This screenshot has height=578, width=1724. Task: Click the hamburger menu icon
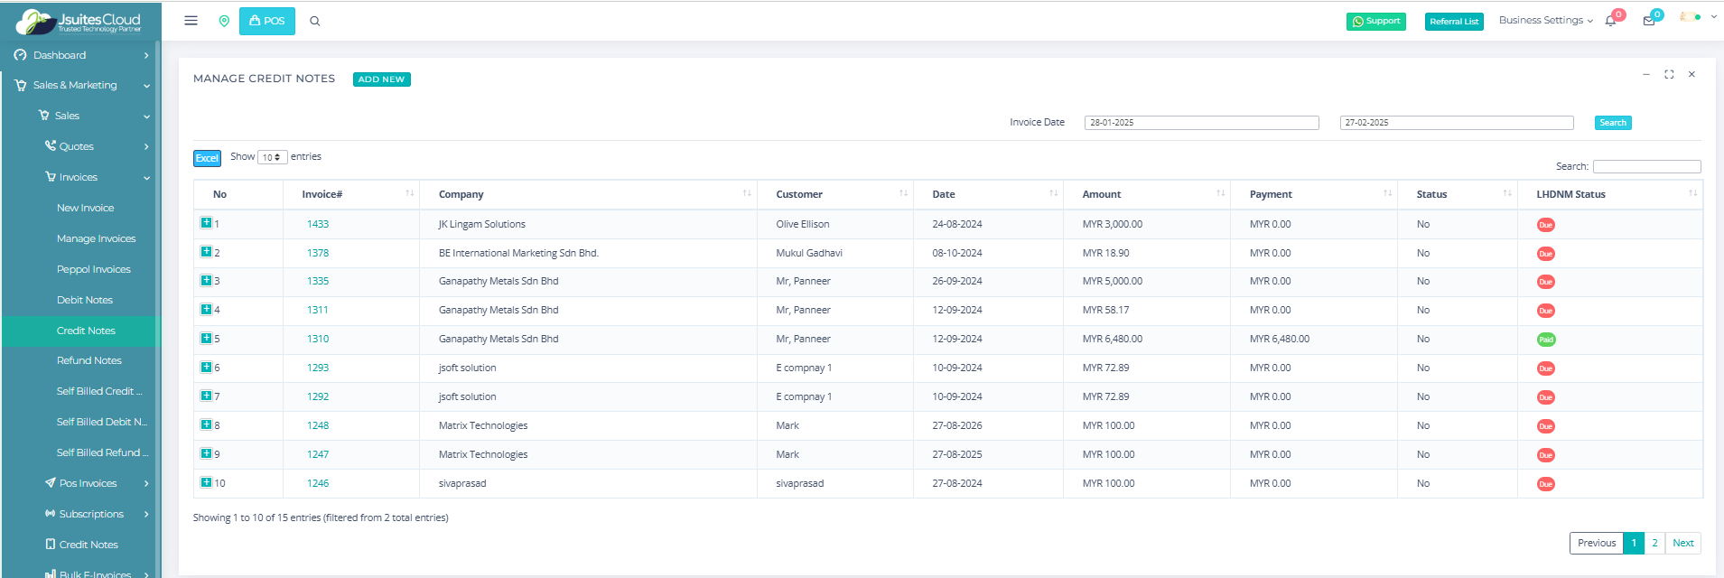[x=191, y=21]
